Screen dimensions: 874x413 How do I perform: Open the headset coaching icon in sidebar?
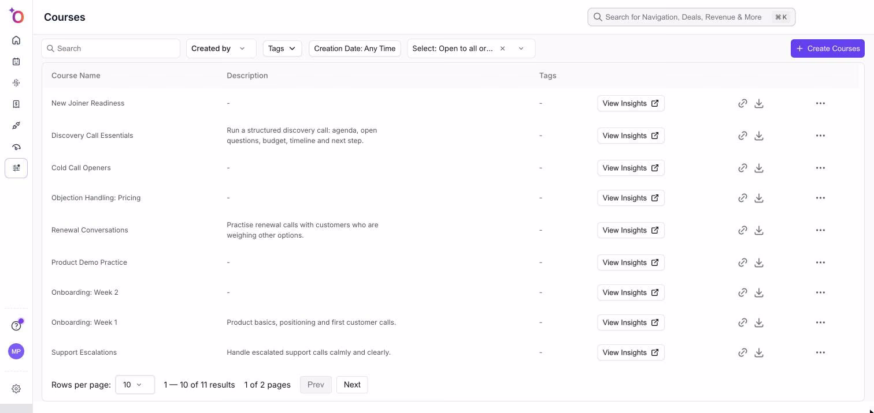[x=16, y=147]
